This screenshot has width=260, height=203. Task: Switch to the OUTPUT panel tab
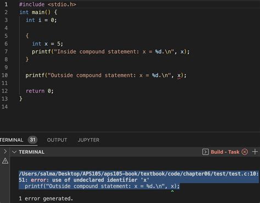(x=57, y=140)
